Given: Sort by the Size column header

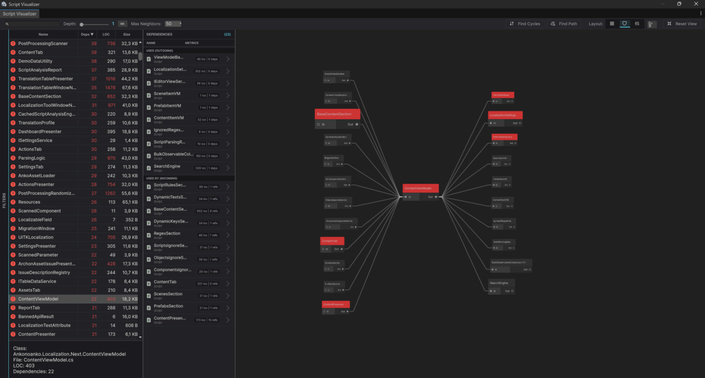Looking at the screenshot, I should (x=127, y=35).
